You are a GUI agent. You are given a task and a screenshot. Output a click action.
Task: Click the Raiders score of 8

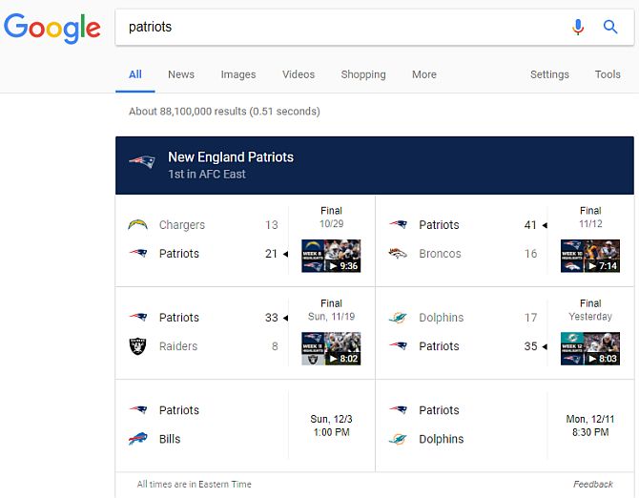pos(275,346)
